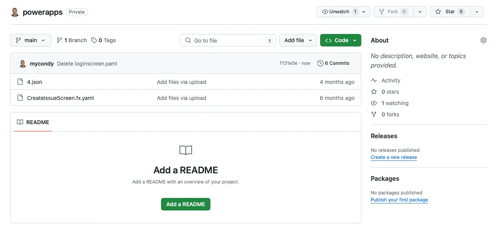Open the main branch dropdown
The image size is (500, 237).
point(31,40)
